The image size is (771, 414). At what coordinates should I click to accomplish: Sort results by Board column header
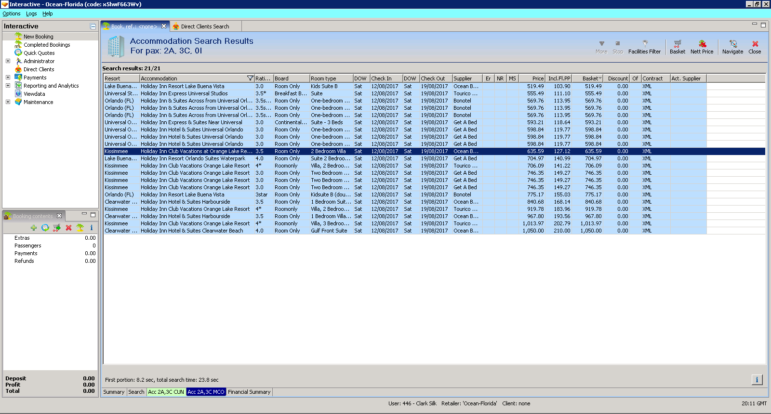point(292,78)
